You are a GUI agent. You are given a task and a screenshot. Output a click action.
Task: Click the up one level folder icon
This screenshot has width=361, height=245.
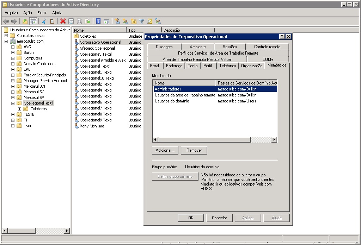(25, 21)
